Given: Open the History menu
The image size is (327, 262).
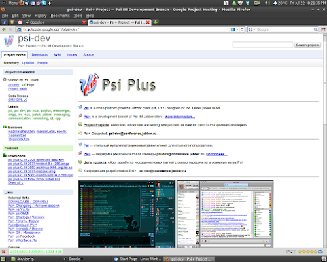Looking at the screenshot, I should [x=41, y=16].
